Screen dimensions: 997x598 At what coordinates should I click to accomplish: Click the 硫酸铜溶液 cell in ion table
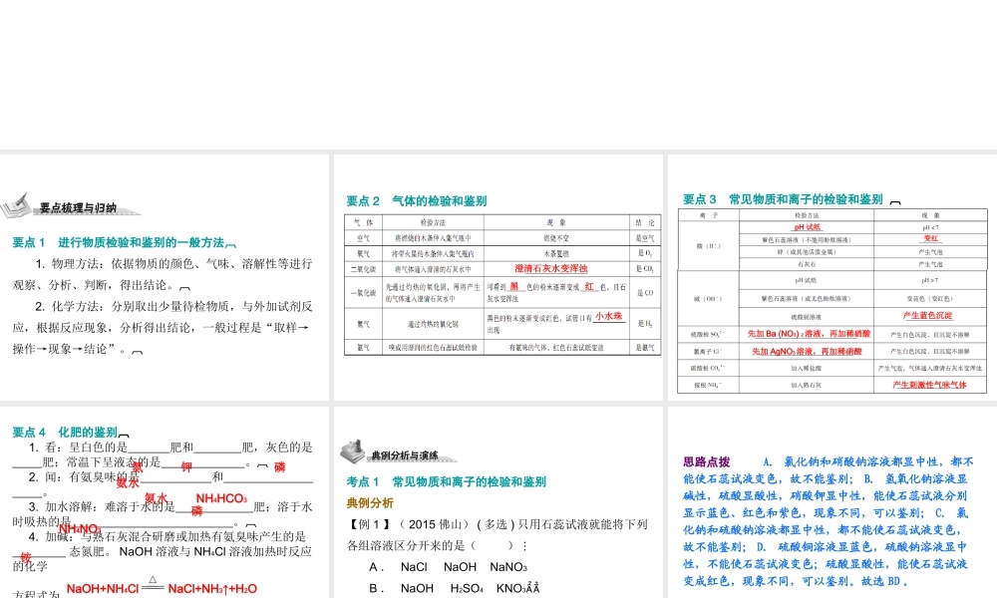(807, 317)
